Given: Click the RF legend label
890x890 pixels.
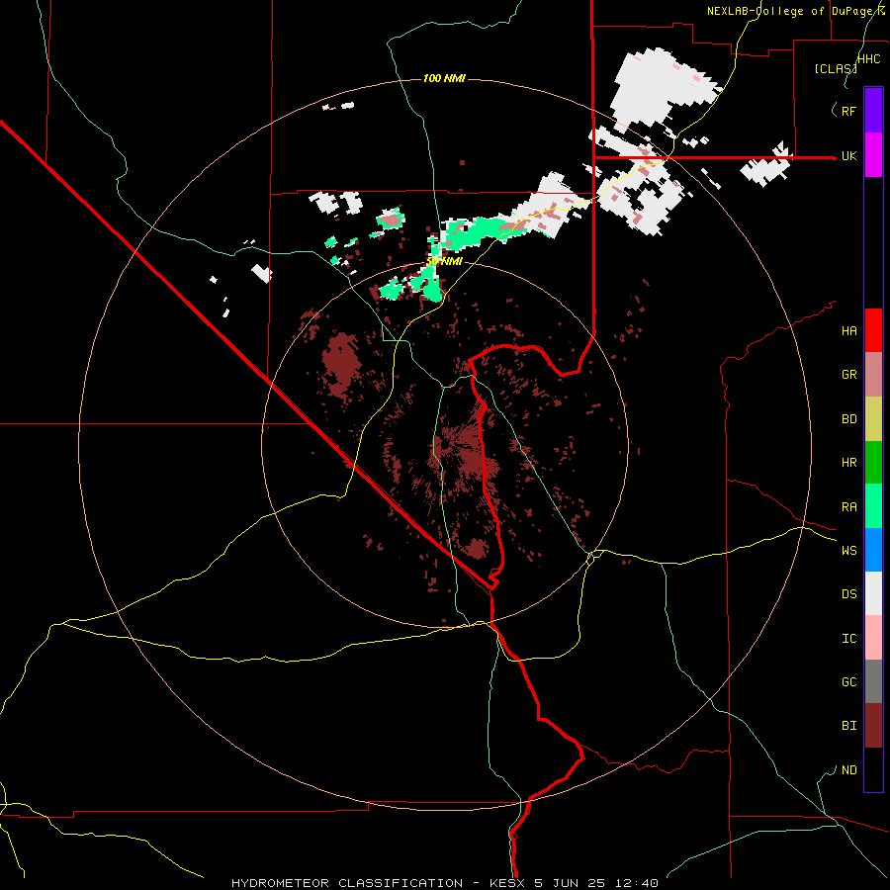Looking at the screenshot, I should pos(848,111).
